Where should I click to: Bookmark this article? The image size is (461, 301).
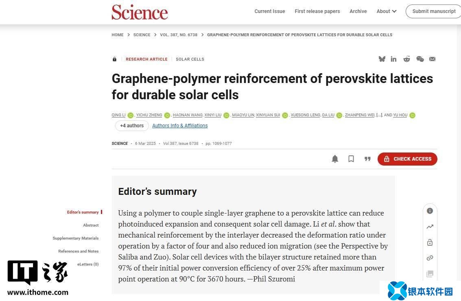351,159
